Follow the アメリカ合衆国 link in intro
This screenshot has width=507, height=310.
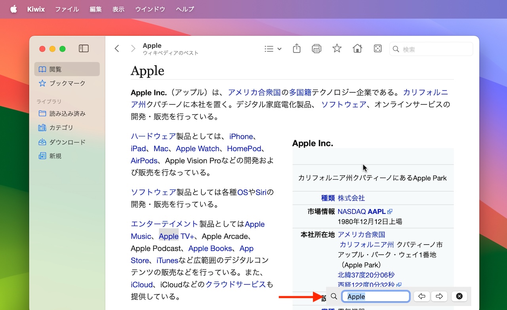tap(254, 92)
